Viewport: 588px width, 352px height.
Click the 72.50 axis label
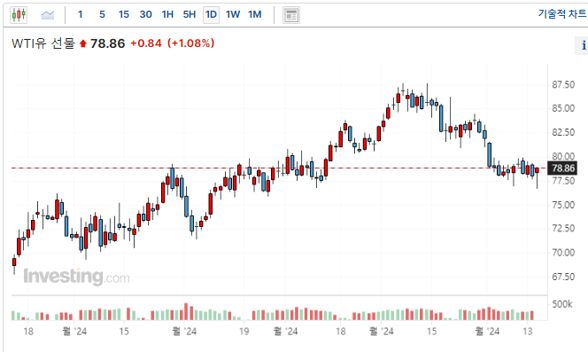coord(563,229)
